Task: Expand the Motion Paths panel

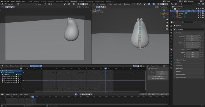Action: click(179, 69)
